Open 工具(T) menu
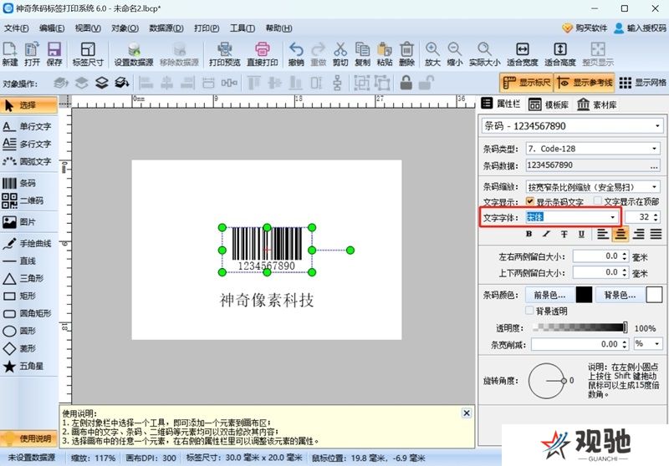Viewport: 669px width, 466px height. click(243, 28)
